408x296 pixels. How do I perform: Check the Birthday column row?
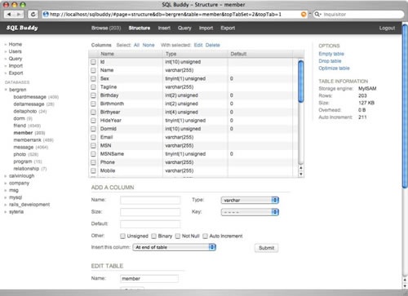[x=93, y=95]
